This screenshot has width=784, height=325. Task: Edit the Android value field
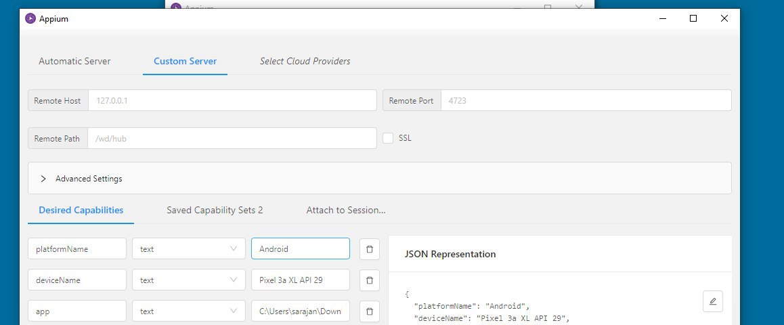301,249
